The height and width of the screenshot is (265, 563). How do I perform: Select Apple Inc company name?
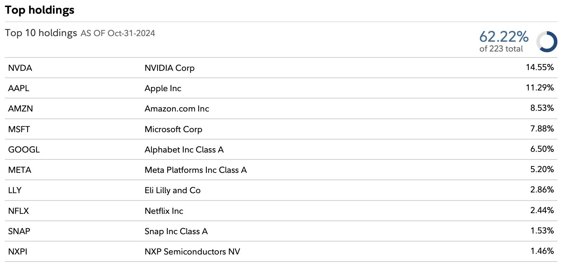(163, 88)
